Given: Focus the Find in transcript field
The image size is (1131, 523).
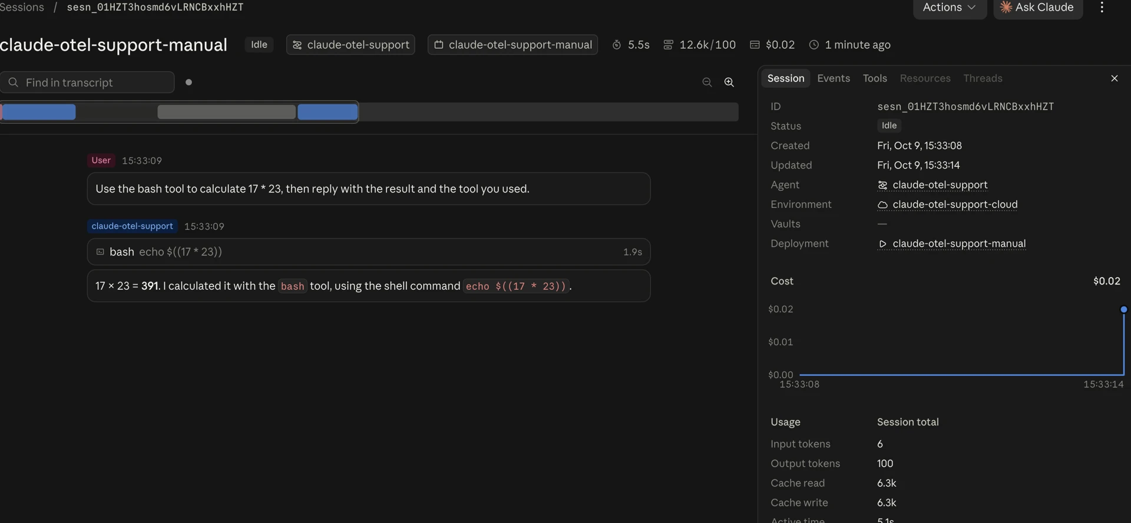Looking at the screenshot, I should click(87, 82).
